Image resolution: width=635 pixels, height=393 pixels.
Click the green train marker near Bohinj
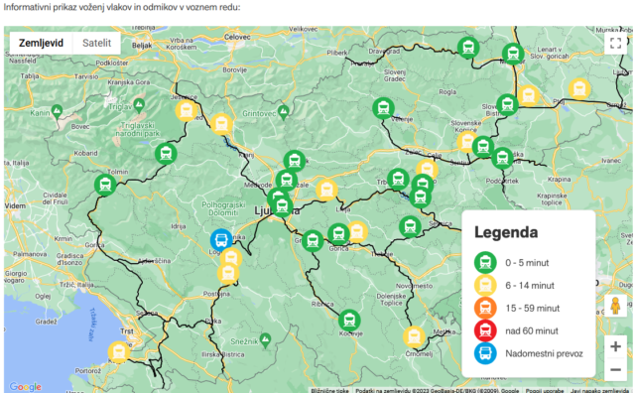coord(166,154)
